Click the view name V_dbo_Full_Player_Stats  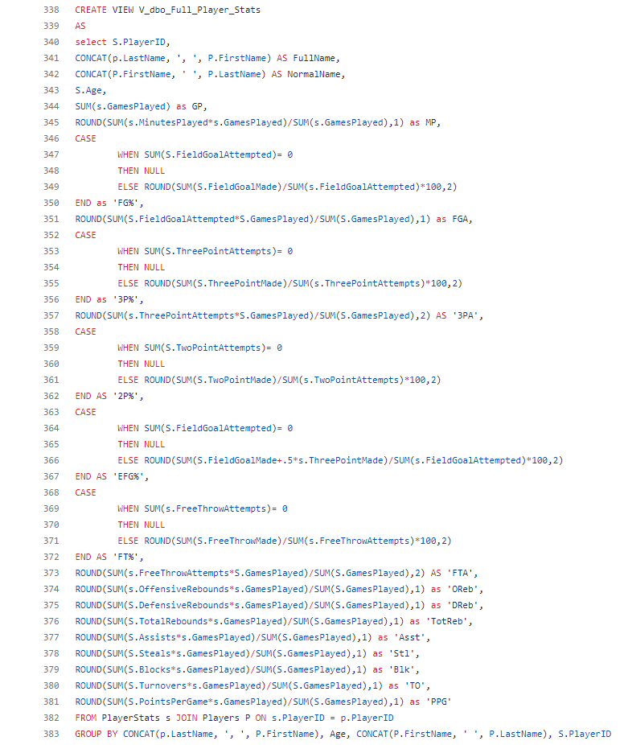coord(199,10)
